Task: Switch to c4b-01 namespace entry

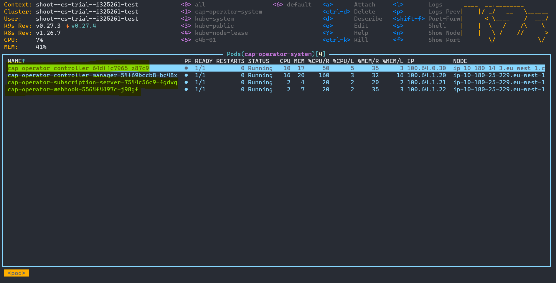Action: [x=199, y=40]
